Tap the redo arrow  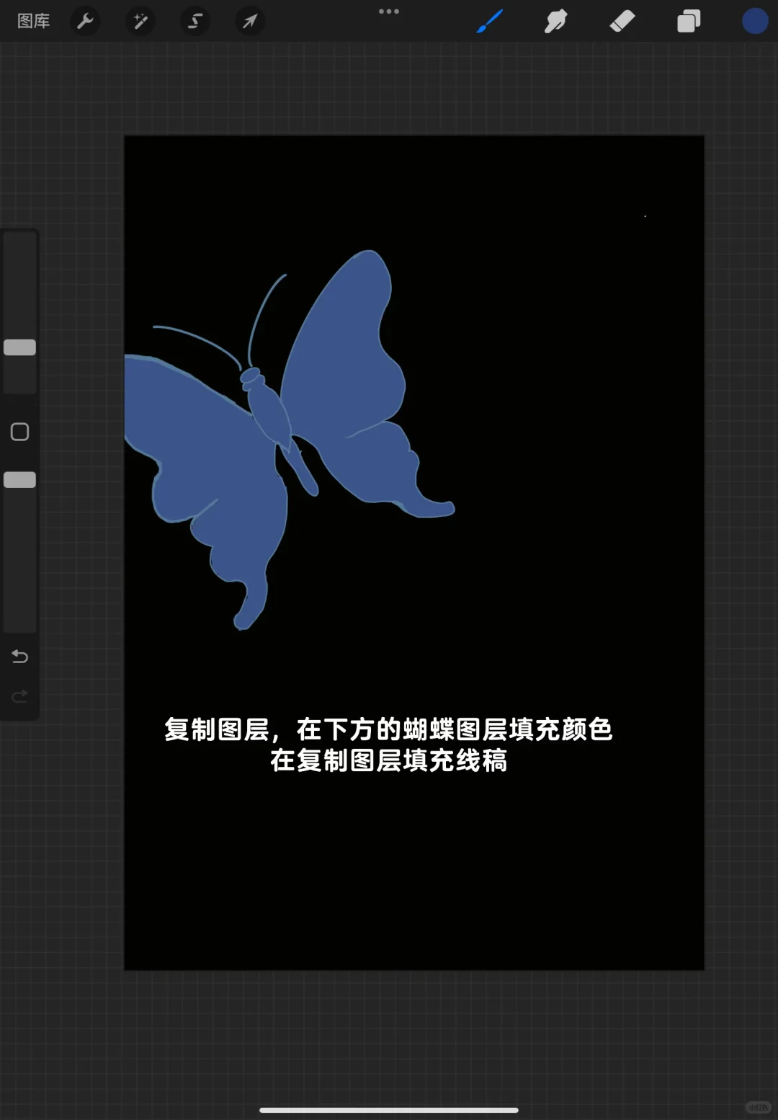click(19, 695)
